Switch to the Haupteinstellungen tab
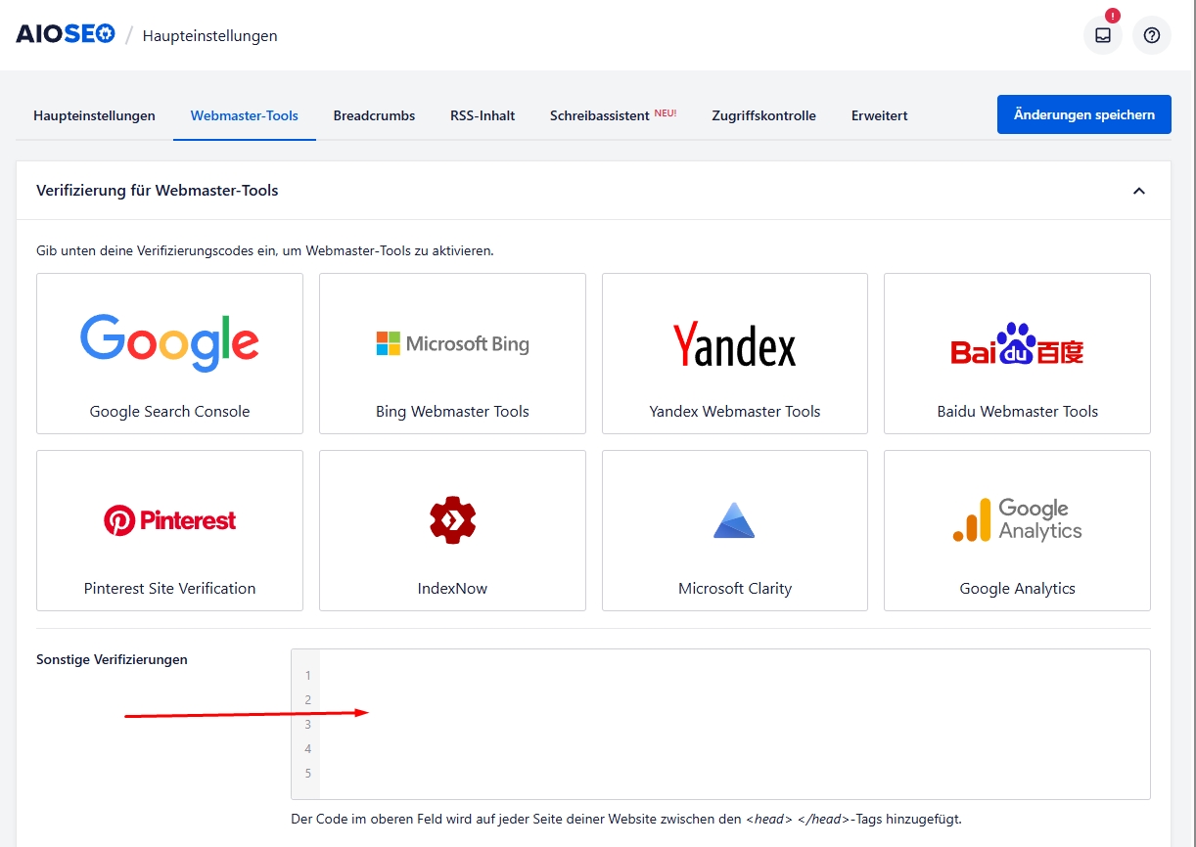This screenshot has height=847, width=1196. (x=94, y=115)
